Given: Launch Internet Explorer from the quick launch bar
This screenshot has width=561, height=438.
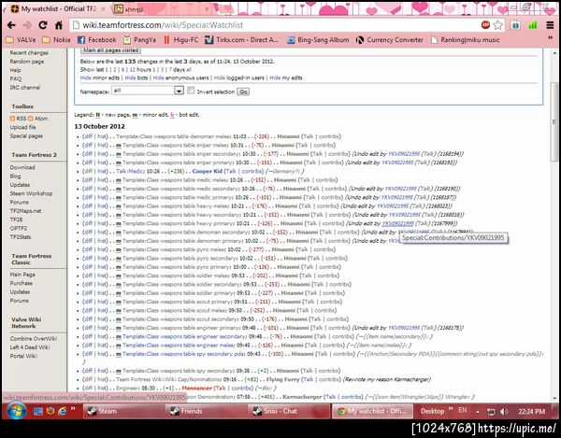Looking at the screenshot, I should click(x=62, y=411).
